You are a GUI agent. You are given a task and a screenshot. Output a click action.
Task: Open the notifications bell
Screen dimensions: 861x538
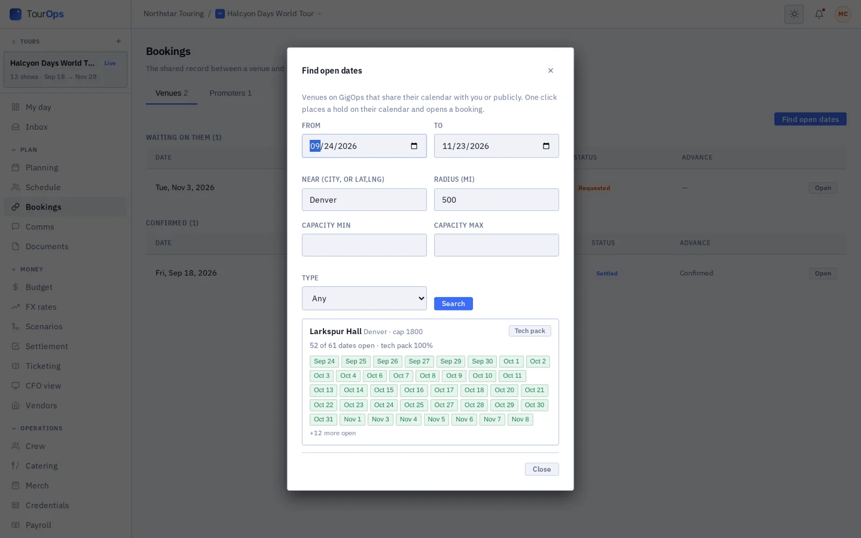click(819, 14)
